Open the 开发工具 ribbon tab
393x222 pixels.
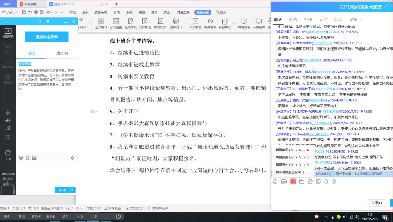pyautogui.click(x=183, y=12)
